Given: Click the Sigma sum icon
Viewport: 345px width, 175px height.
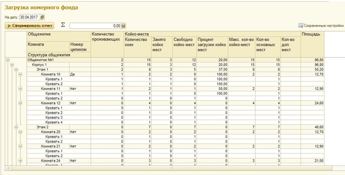Looking at the screenshot, I should [63, 25].
